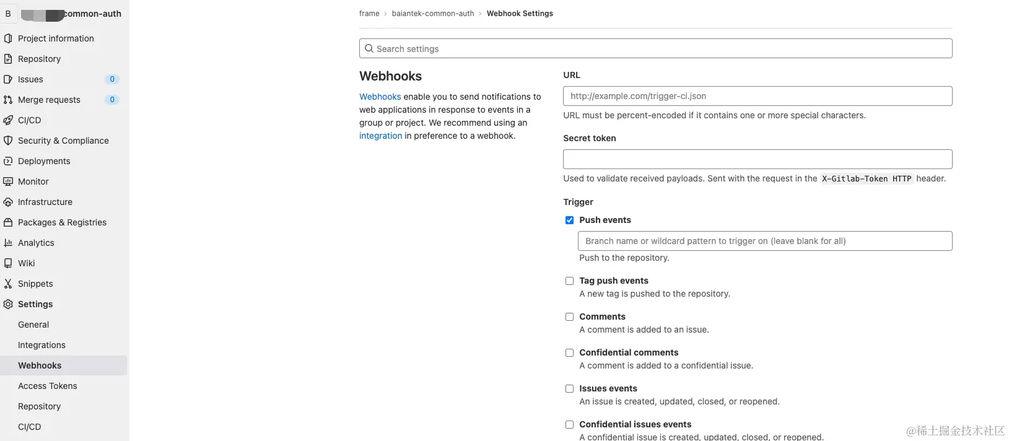Open the Webhooks settings submenu item
This screenshot has height=441, width=1009.
pyautogui.click(x=40, y=365)
